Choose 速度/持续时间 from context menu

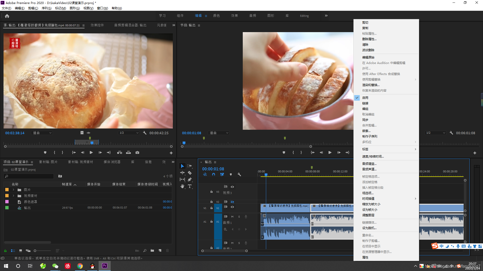click(373, 156)
